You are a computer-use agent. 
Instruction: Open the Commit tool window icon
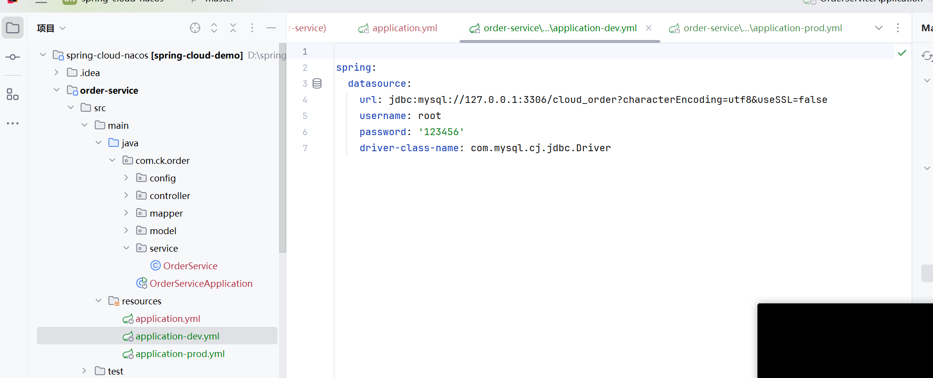(13, 57)
